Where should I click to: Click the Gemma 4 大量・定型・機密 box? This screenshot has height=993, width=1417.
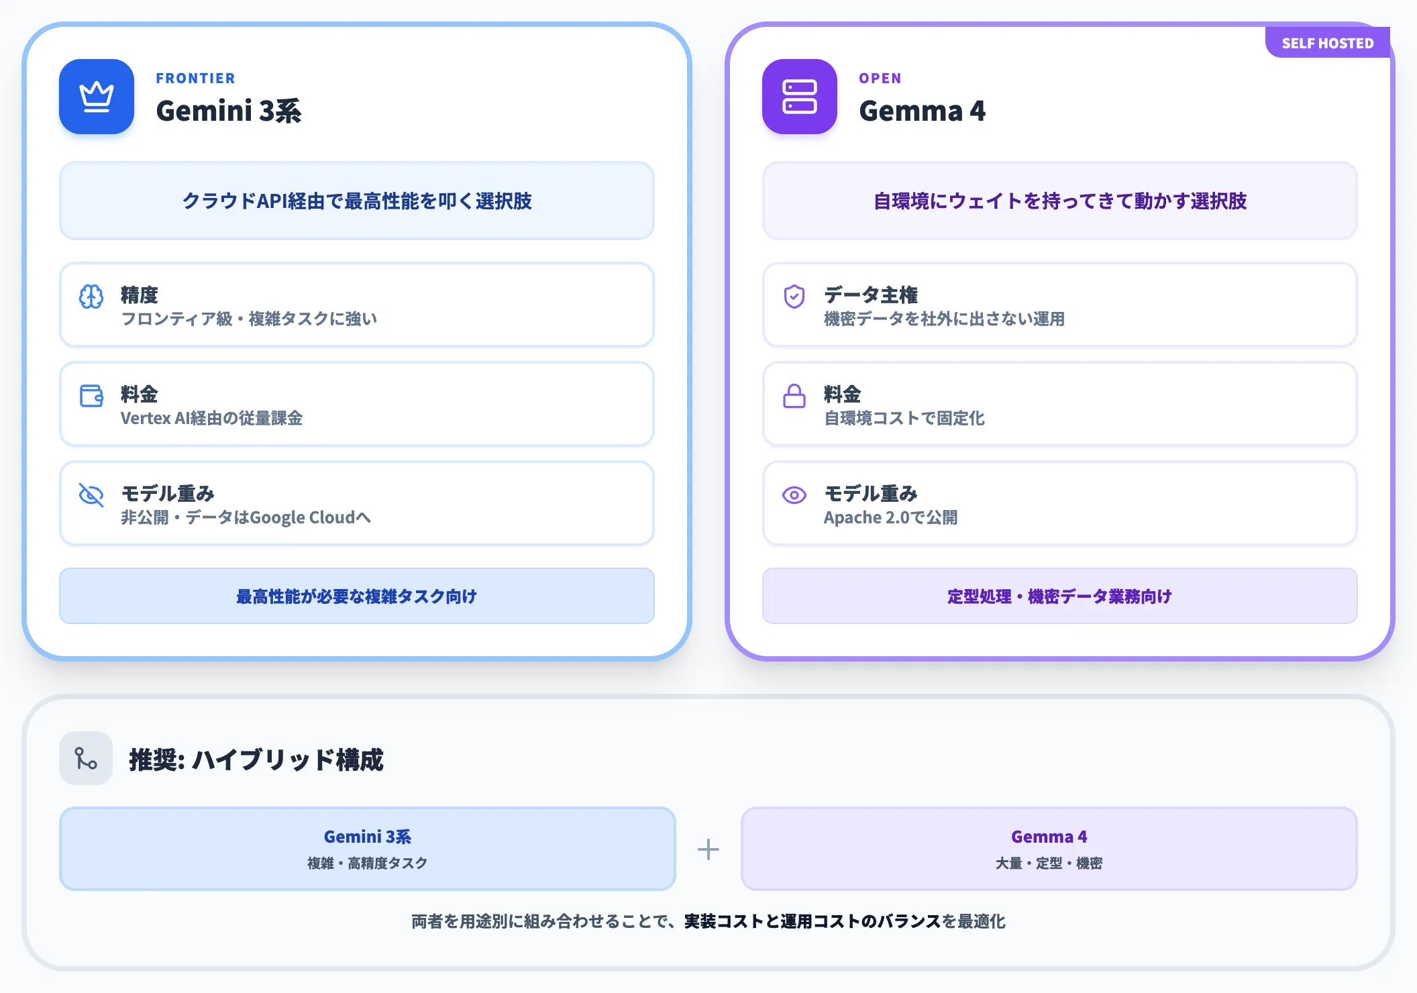[x=1049, y=849]
